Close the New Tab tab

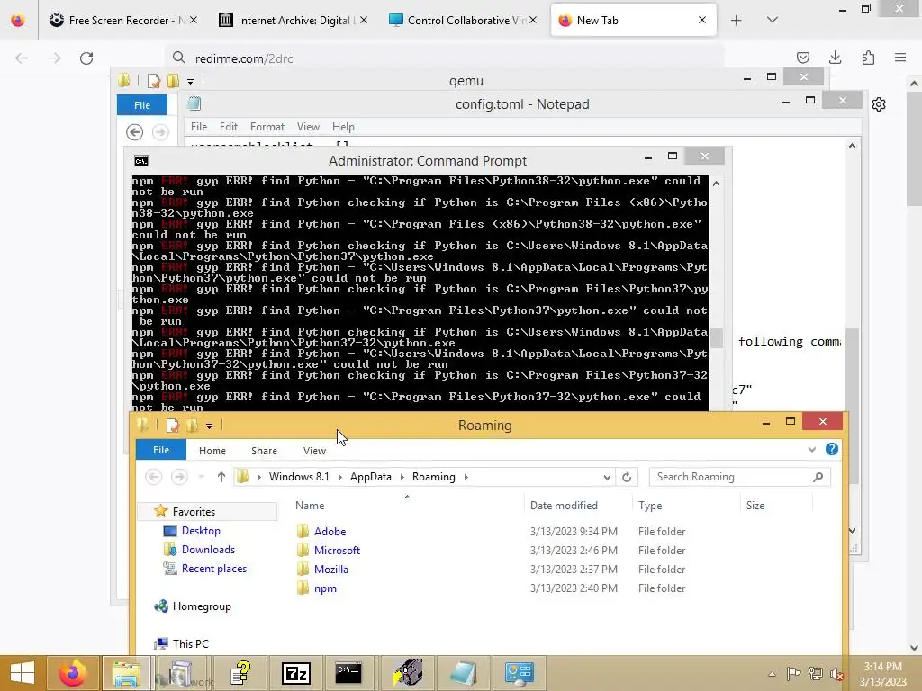(x=702, y=20)
